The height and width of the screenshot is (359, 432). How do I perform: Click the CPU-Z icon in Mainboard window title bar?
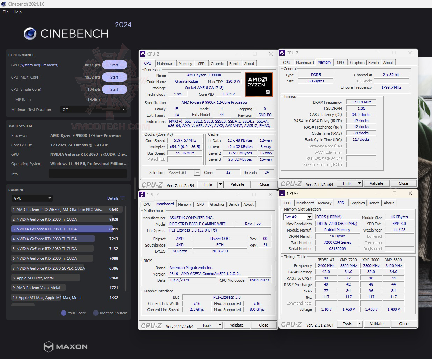click(x=142, y=195)
